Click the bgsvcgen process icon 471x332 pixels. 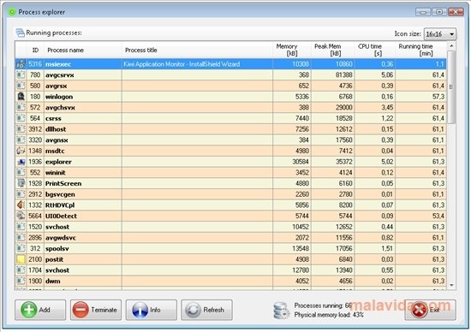(21, 194)
